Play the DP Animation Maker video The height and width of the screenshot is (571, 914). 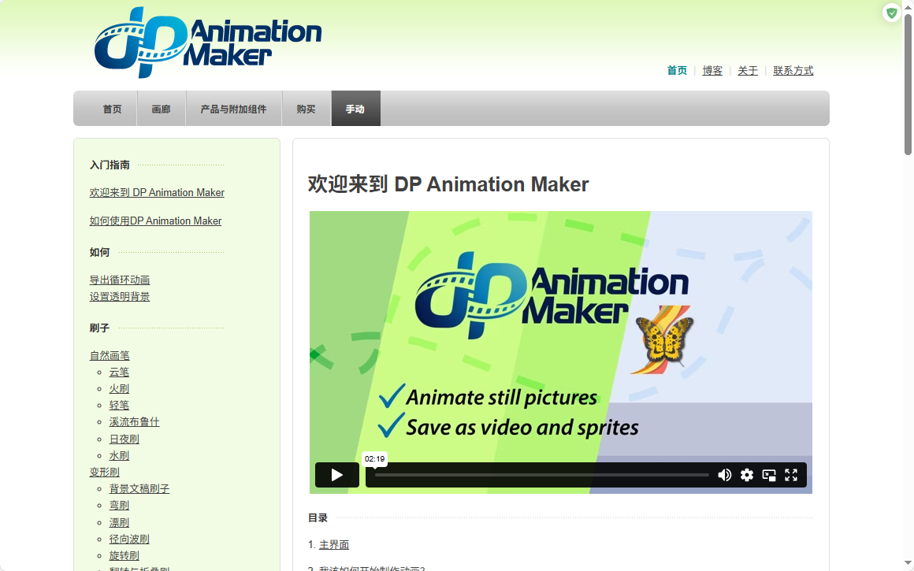coord(337,475)
